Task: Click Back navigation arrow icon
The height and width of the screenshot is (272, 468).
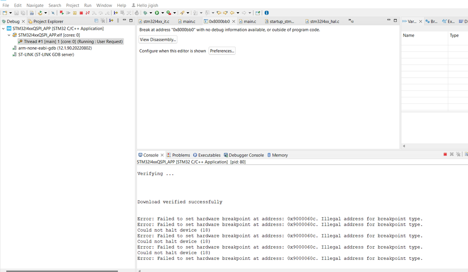Action: [x=232, y=13]
